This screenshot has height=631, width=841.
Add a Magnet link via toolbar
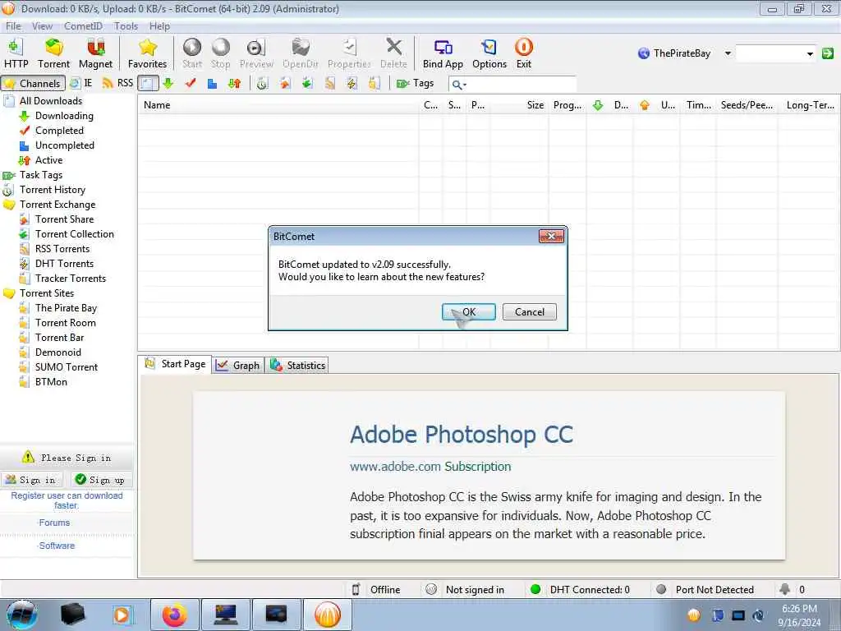95,53
